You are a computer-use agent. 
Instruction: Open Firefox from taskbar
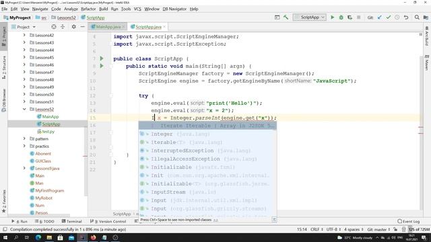[93, 237]
